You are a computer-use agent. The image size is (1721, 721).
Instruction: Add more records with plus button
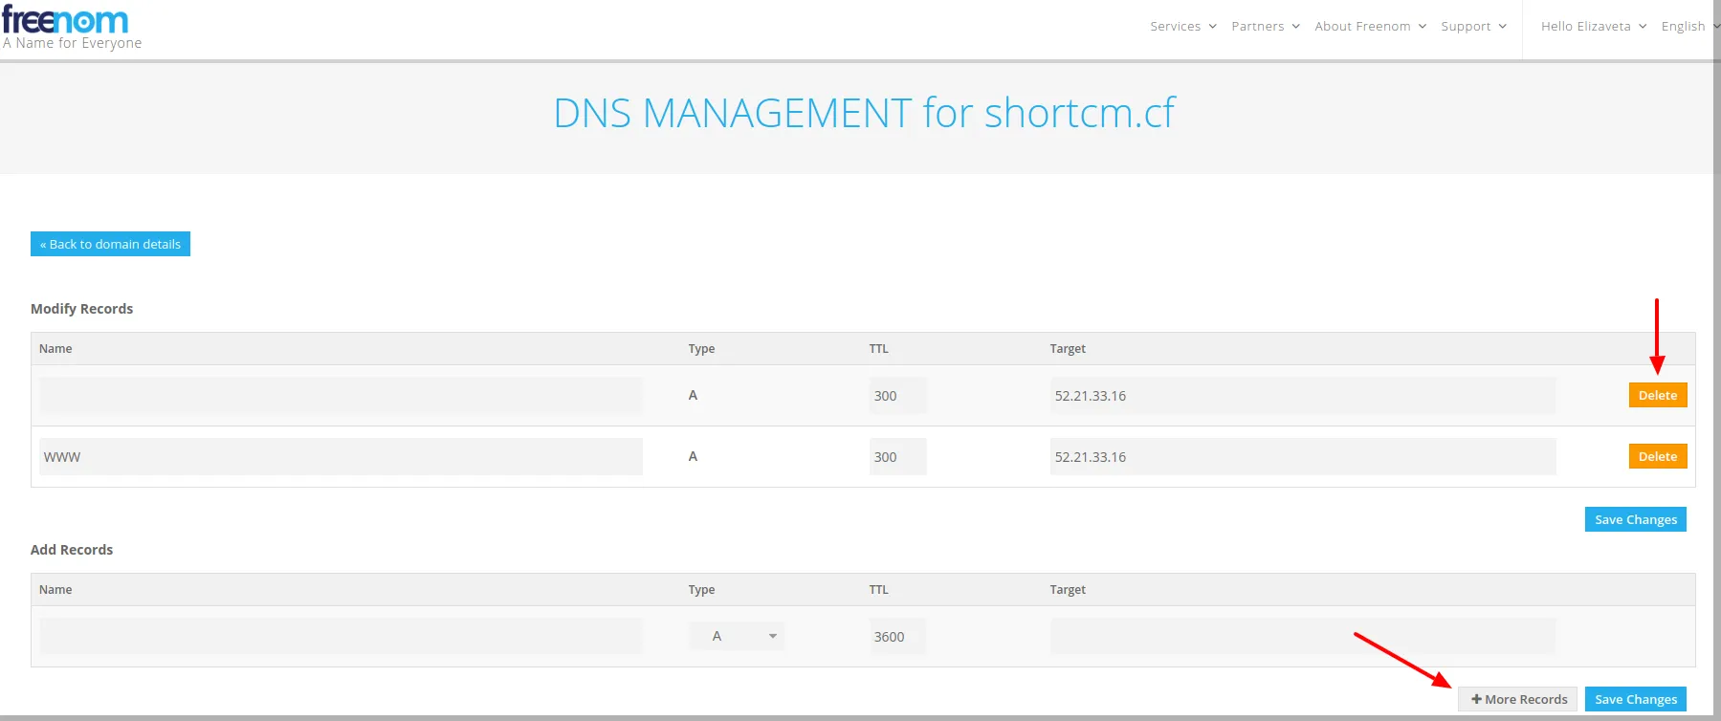pyautogui.click(x=1518, y=699)
